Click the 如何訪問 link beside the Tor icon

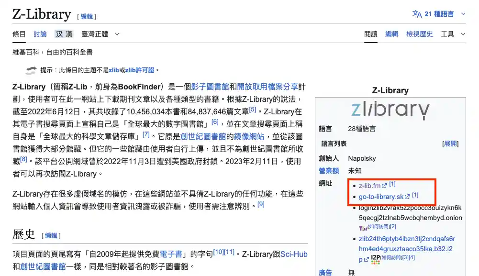[378, 227]
